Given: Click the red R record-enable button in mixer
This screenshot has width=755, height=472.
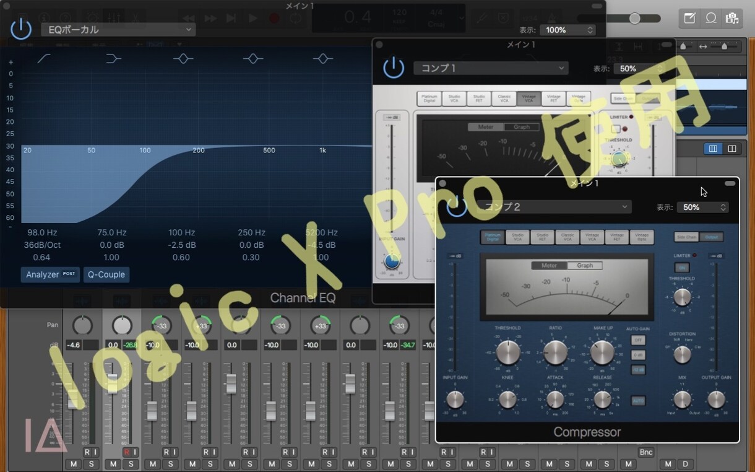Looking at the screenshot, I should (126, 452).
